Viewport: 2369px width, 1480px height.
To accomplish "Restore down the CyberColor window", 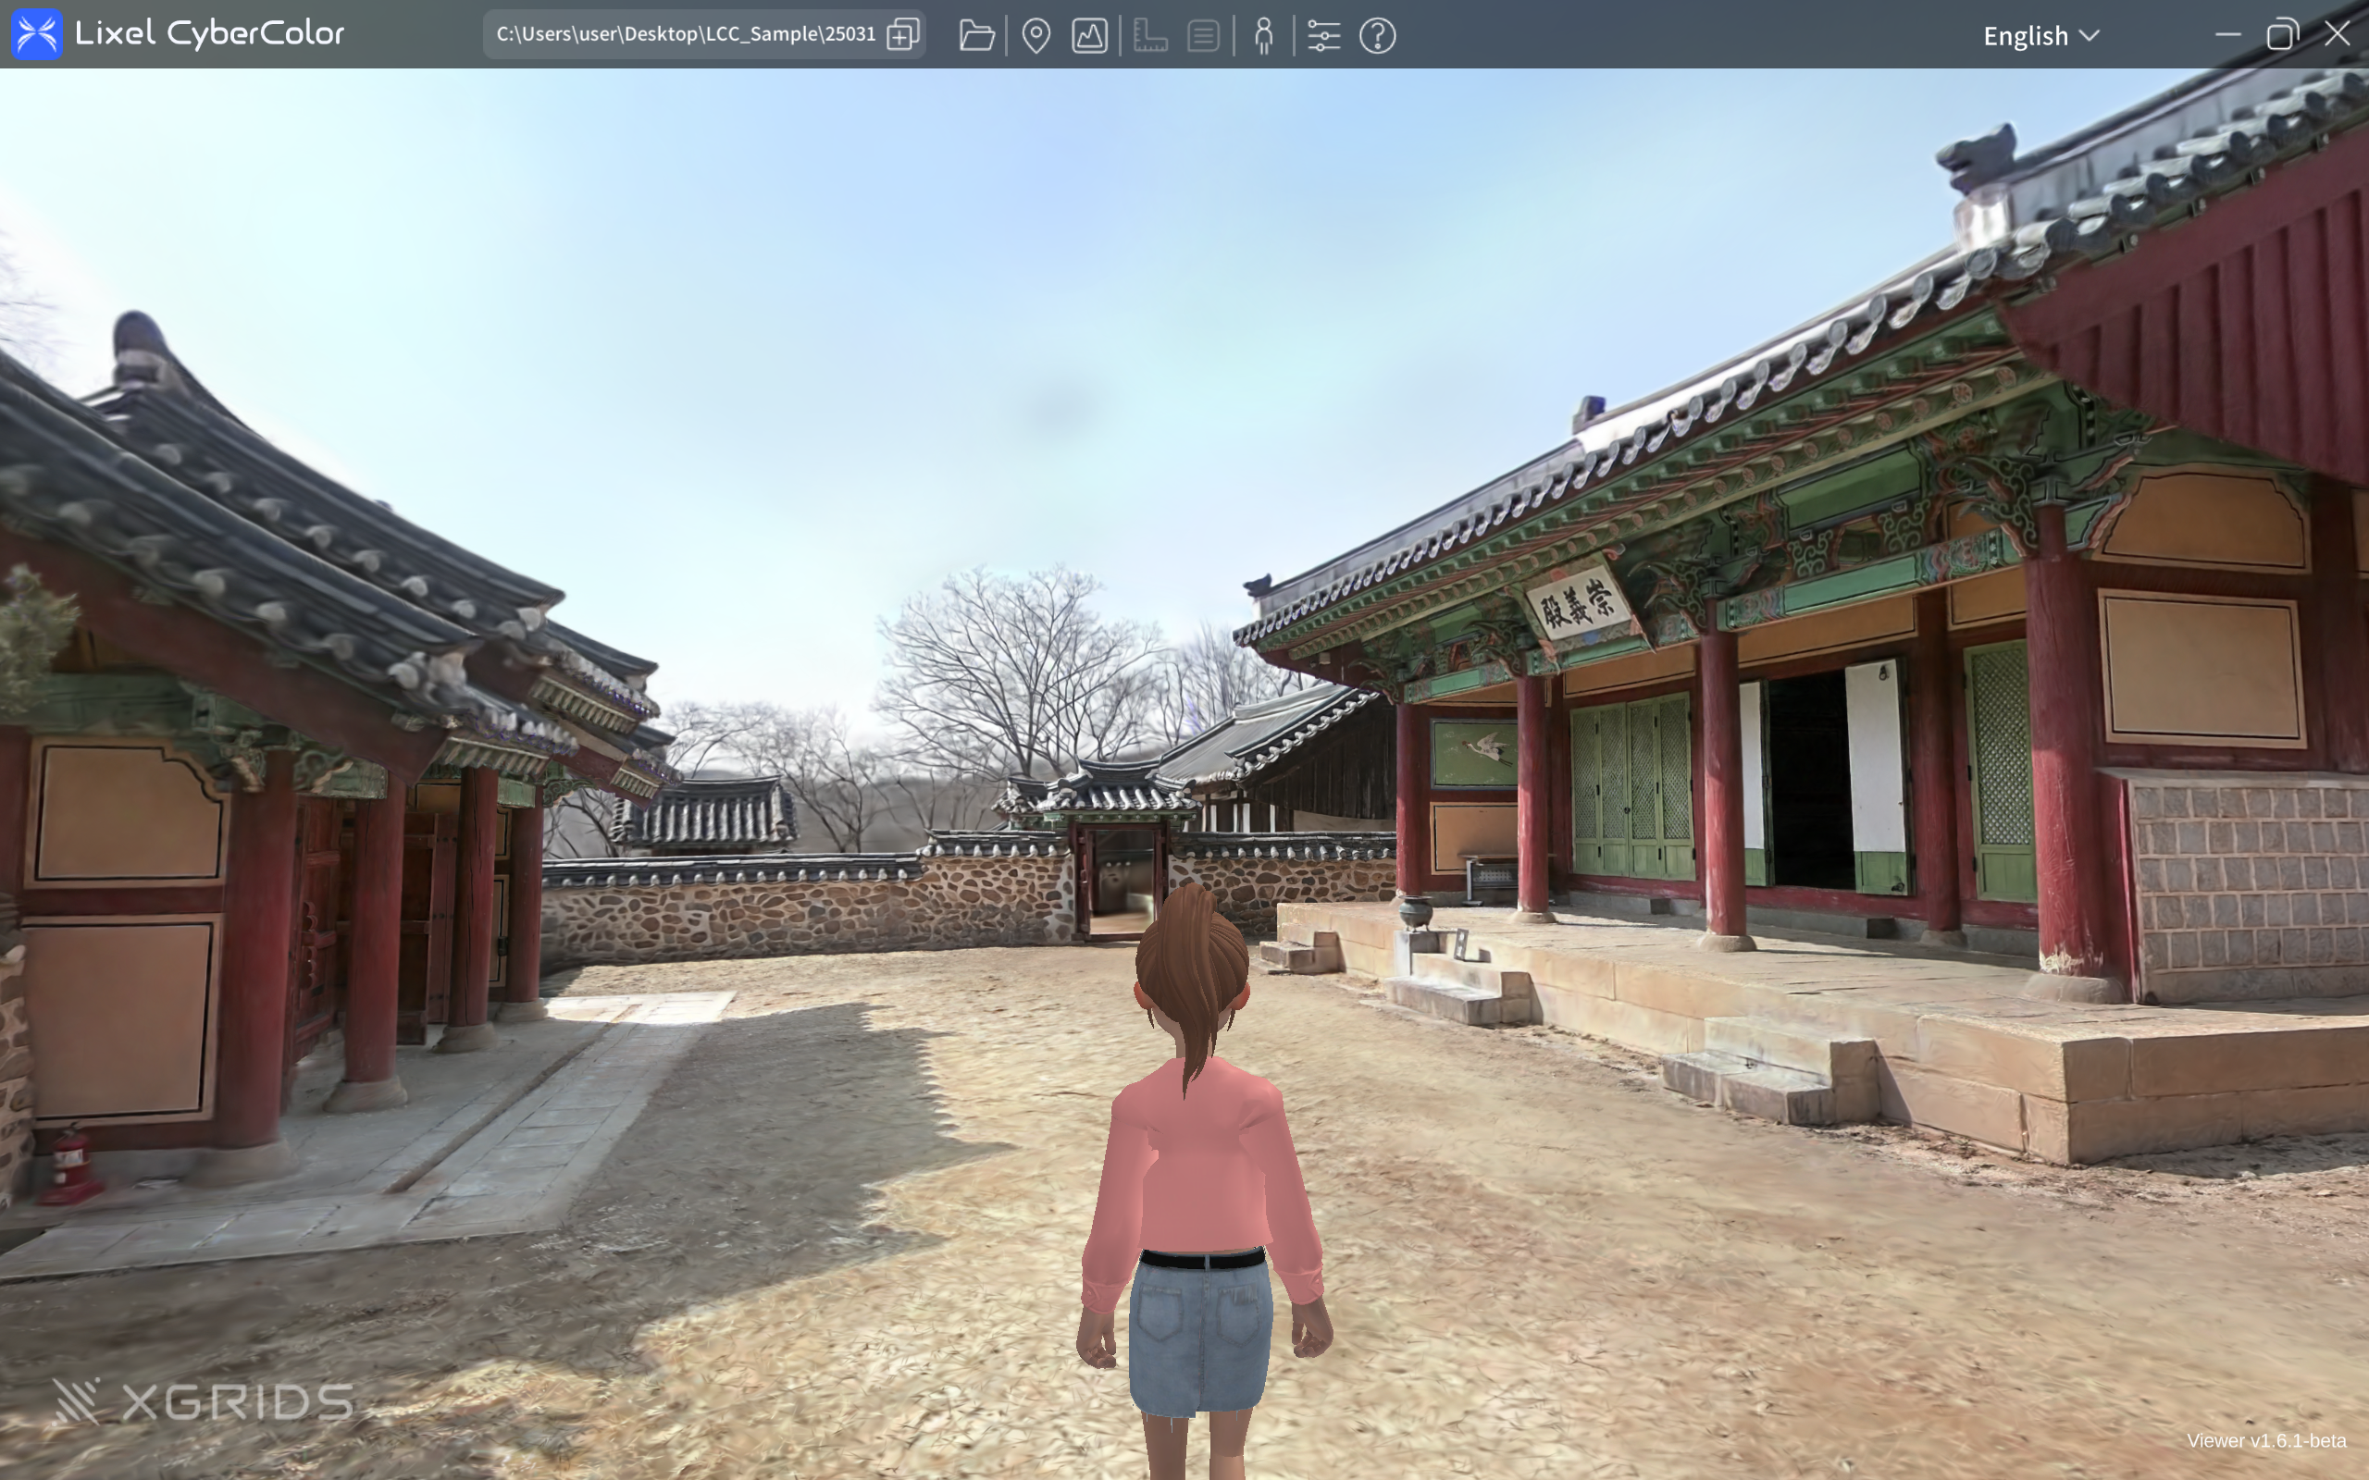I will point(2282,34).
